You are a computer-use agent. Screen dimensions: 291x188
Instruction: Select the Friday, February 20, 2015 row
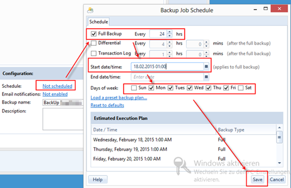pyautogui.click(x=184, y=159)
